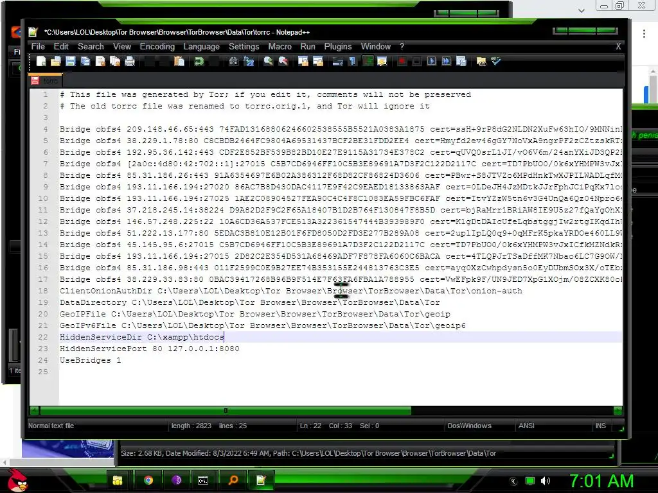Open the File menu
The image size is (658, 493).
[38, 46]
